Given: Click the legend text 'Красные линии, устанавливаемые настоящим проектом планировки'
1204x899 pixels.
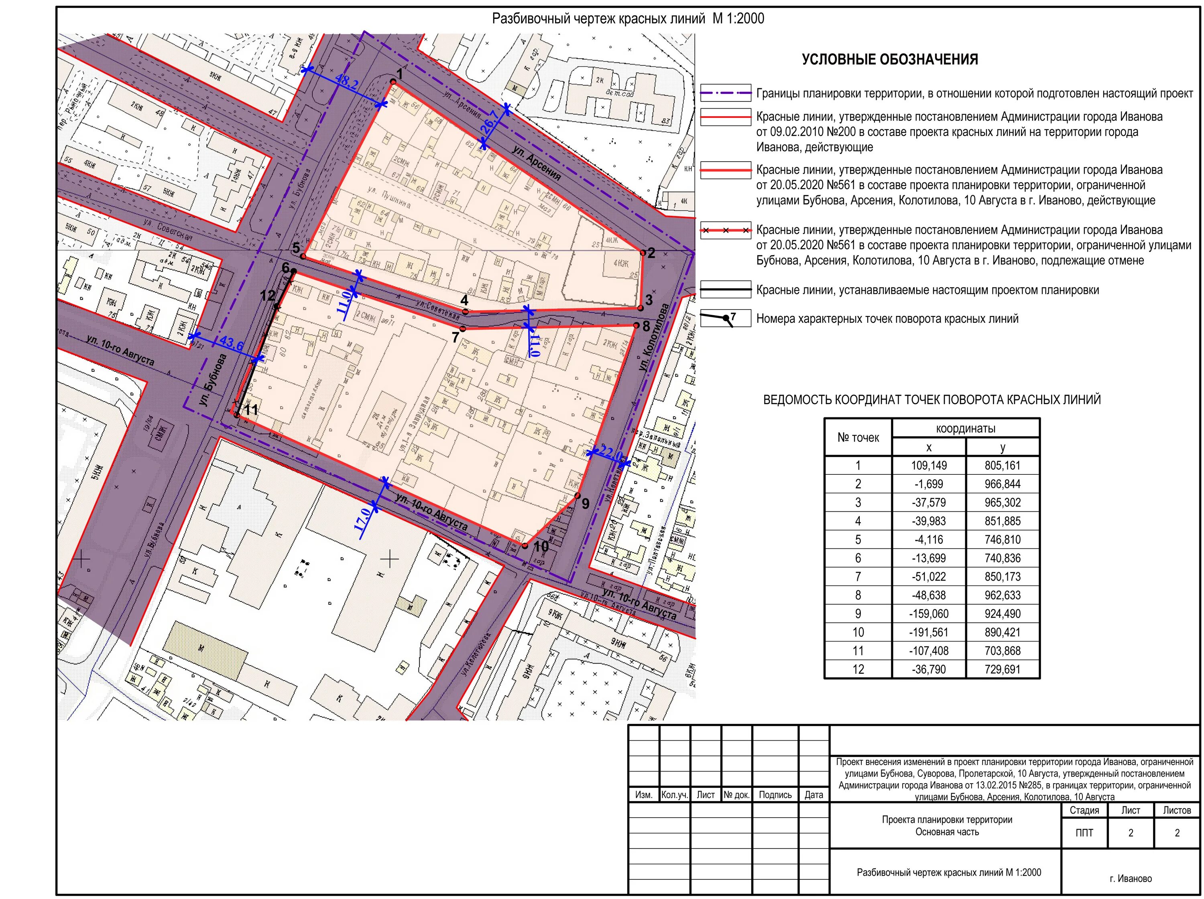Looking at the screenshot, I should point(927,290).
